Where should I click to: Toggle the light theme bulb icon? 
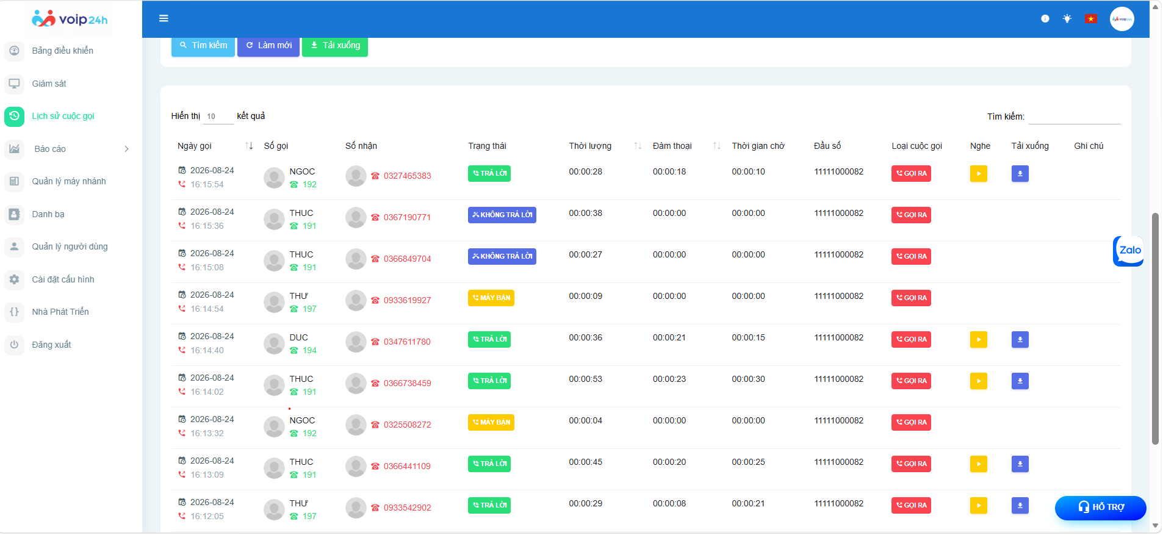[x=1067, y=19]
